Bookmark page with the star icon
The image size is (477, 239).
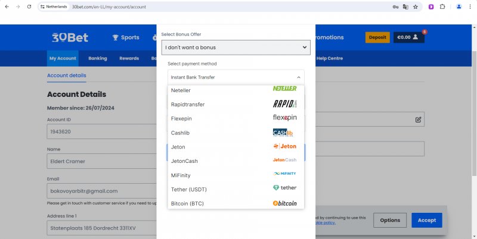point(416,7)
